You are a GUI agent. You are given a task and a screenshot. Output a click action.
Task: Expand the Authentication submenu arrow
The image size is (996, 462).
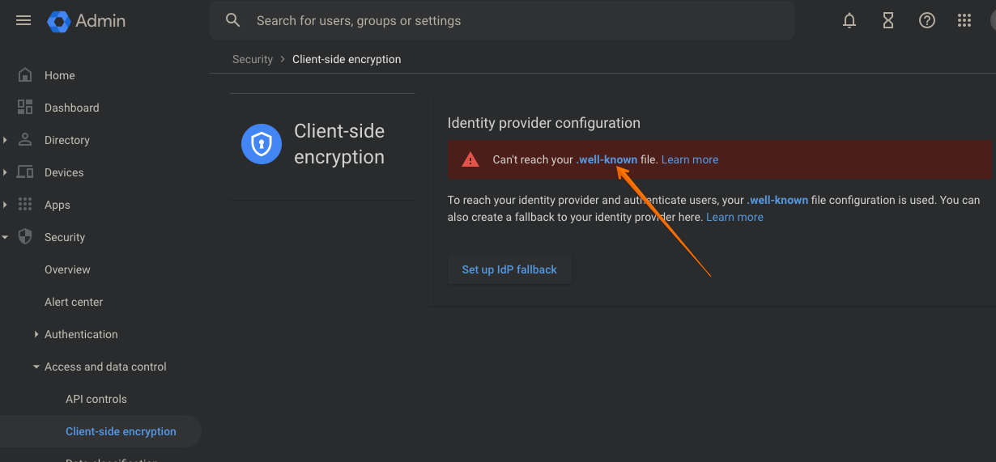[36, 334]
